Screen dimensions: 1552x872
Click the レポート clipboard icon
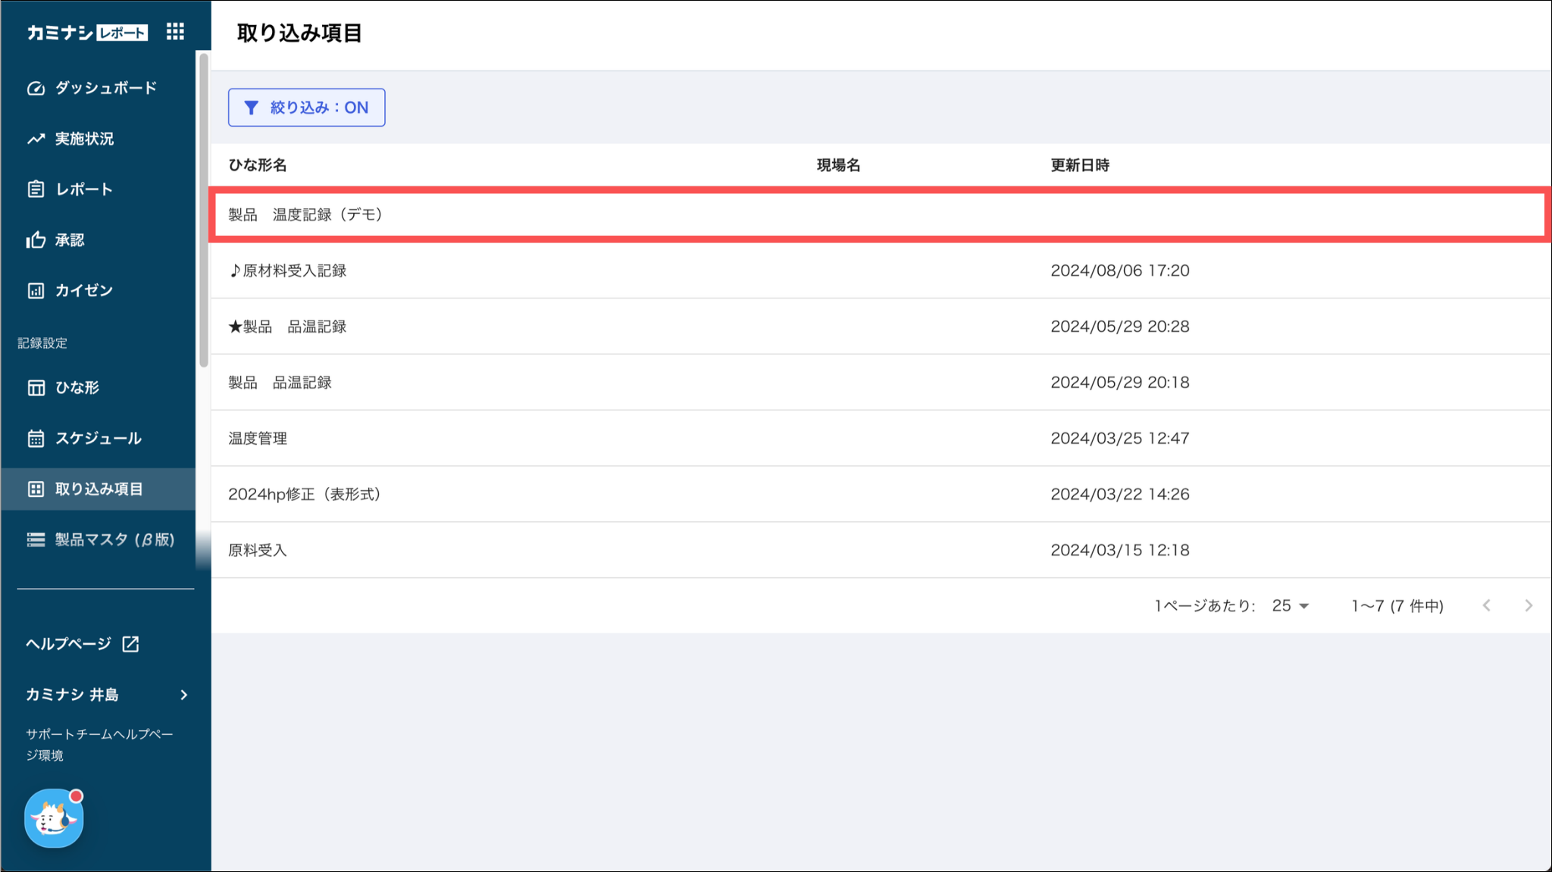point(36,189)
